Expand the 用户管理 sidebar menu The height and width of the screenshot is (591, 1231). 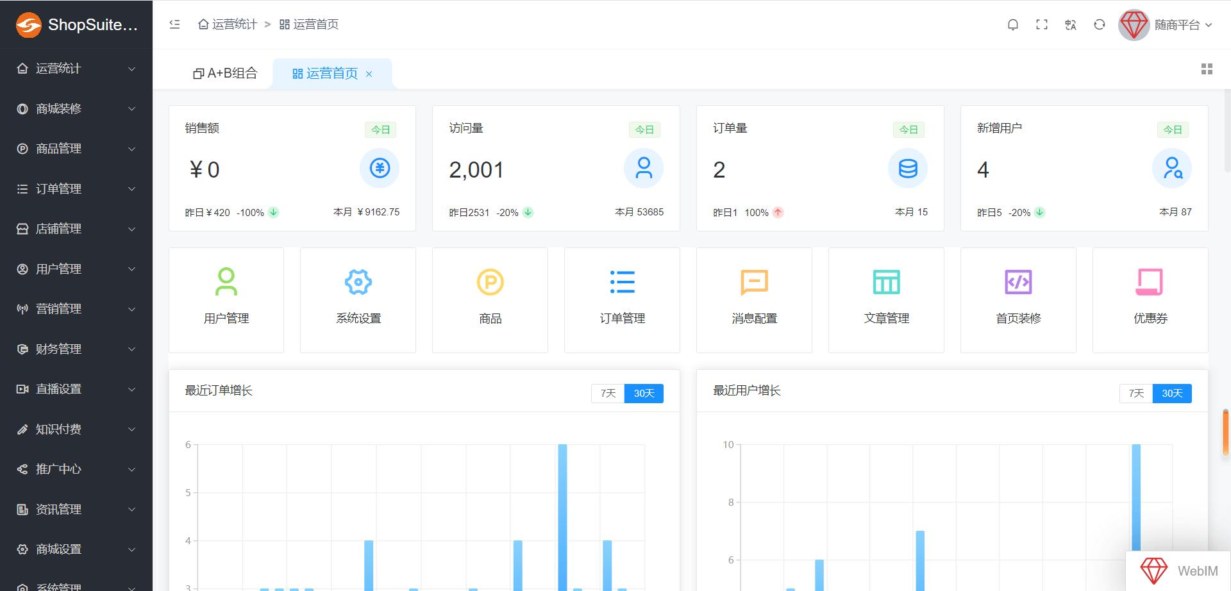tap(76, 269)
